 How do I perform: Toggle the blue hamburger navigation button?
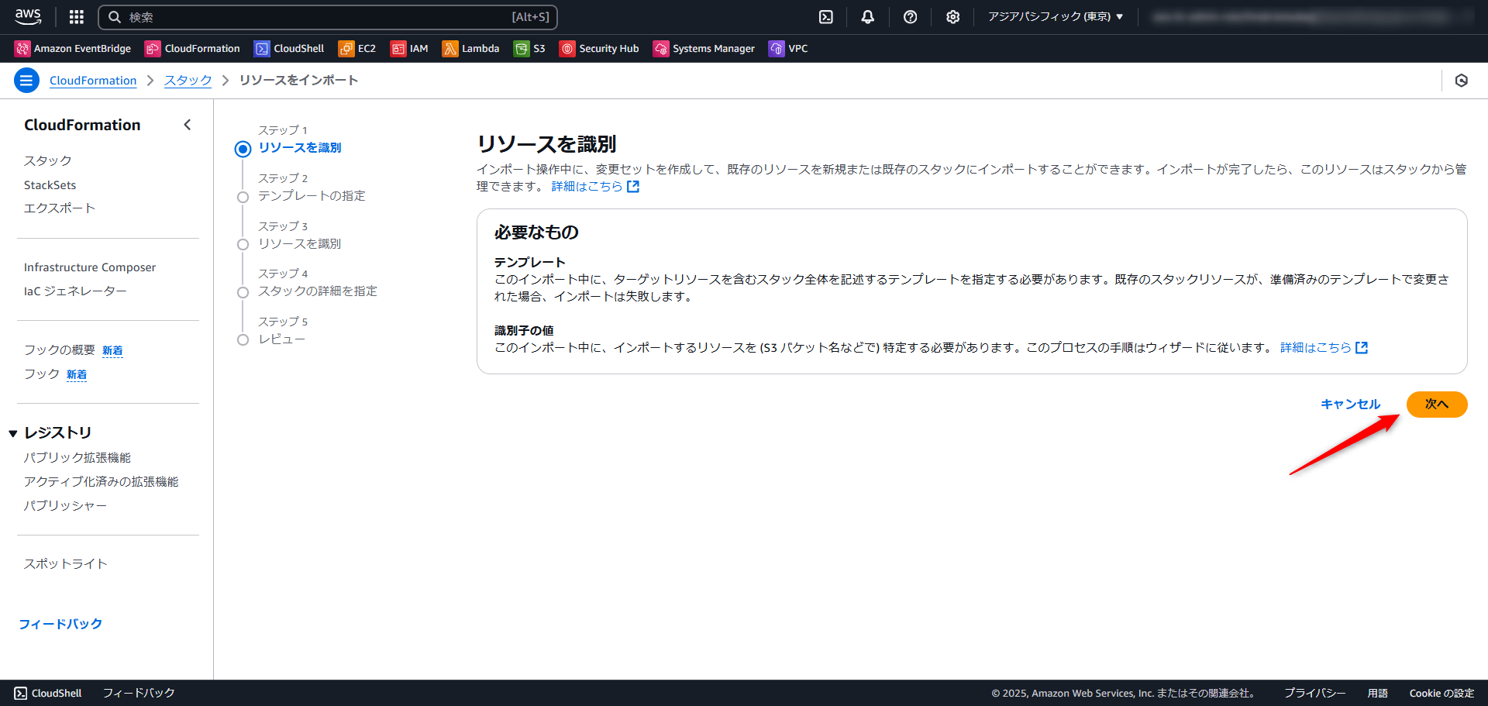click(x=27, y=80)
